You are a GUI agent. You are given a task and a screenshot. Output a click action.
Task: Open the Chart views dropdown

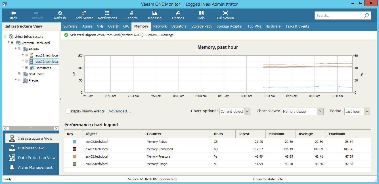(x=303, y=111)
